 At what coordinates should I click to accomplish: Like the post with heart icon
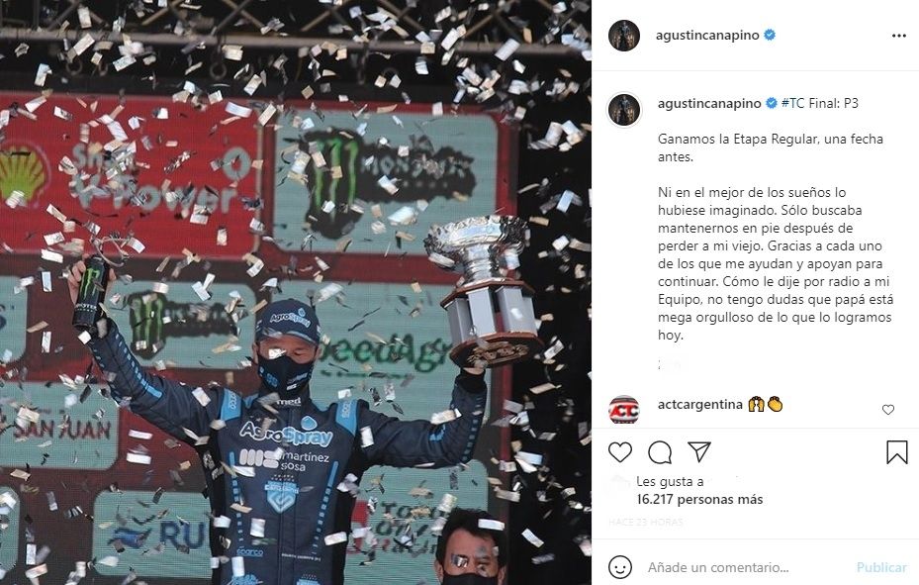620,452
